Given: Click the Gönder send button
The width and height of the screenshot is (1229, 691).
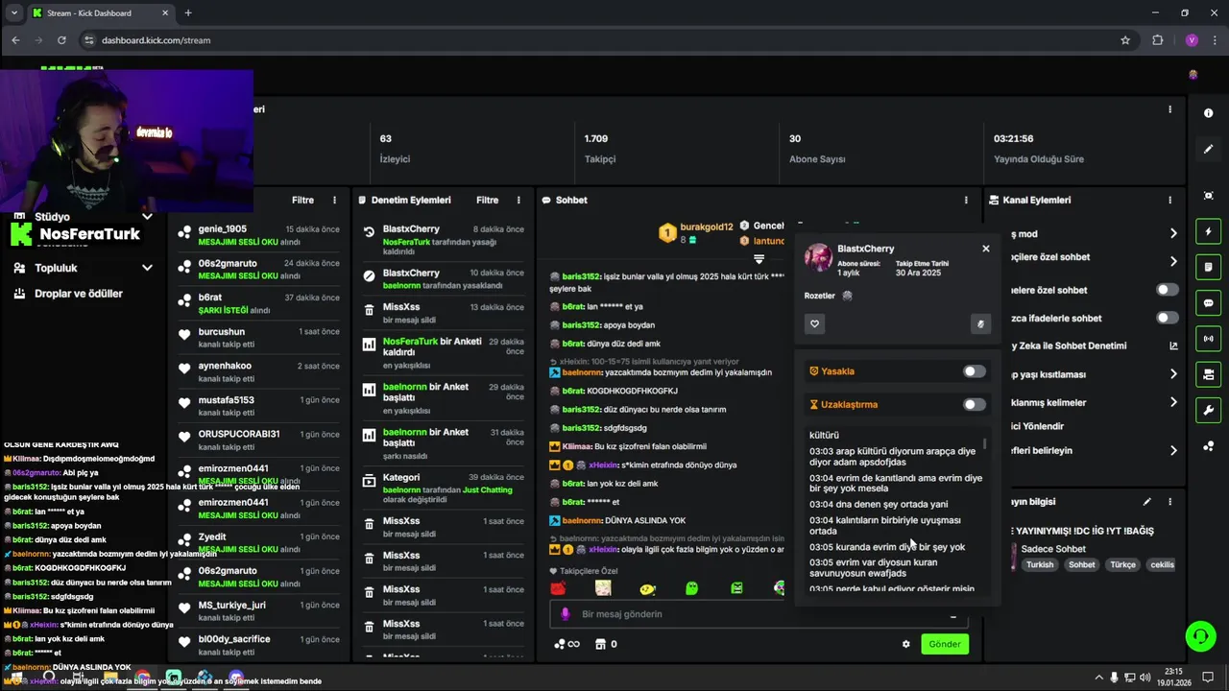Looking at the screenshot, I should point(944,644).
